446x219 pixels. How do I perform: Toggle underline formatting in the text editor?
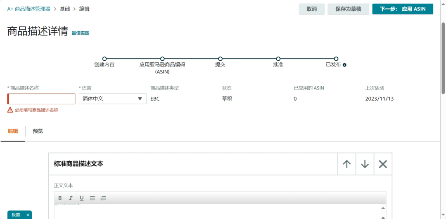(82, 198)
